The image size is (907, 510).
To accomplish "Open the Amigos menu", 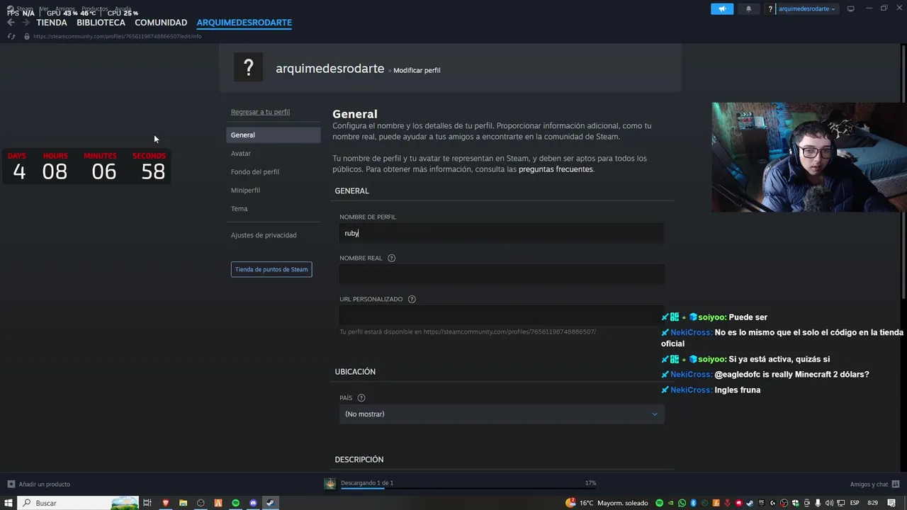I will (65, 8).
